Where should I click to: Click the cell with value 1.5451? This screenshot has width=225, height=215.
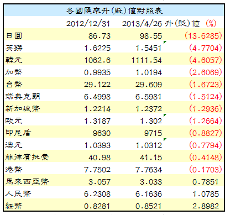(x=149, y=48)
